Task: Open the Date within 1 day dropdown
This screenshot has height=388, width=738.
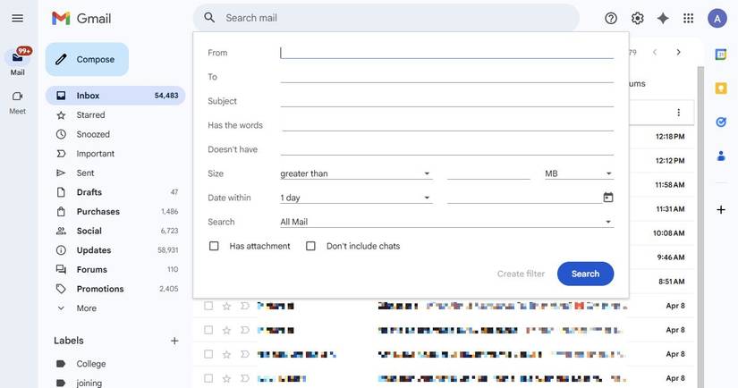Action: point(356,198)
